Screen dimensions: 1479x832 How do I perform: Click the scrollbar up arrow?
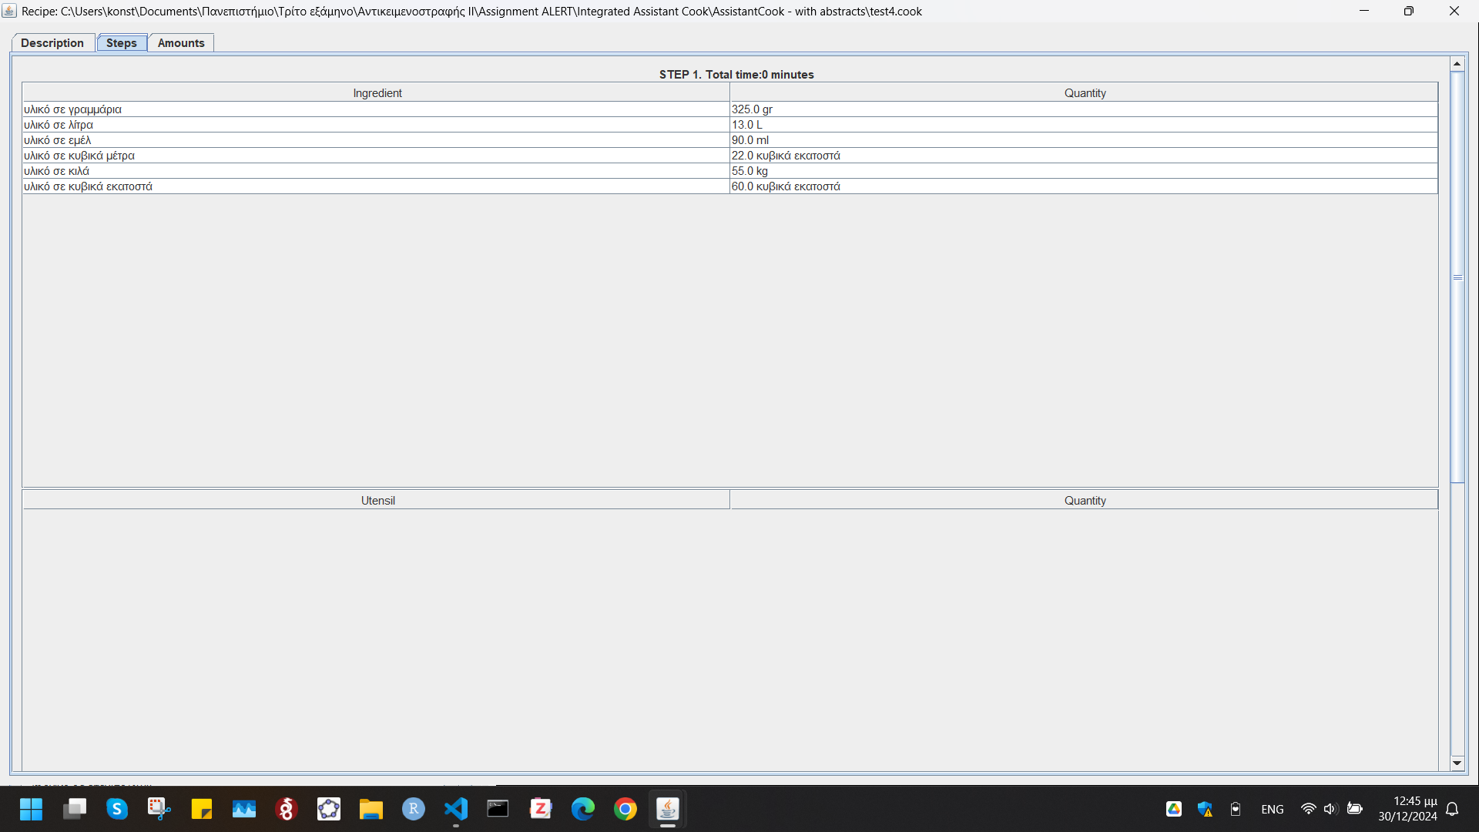tap(1457, 64)
